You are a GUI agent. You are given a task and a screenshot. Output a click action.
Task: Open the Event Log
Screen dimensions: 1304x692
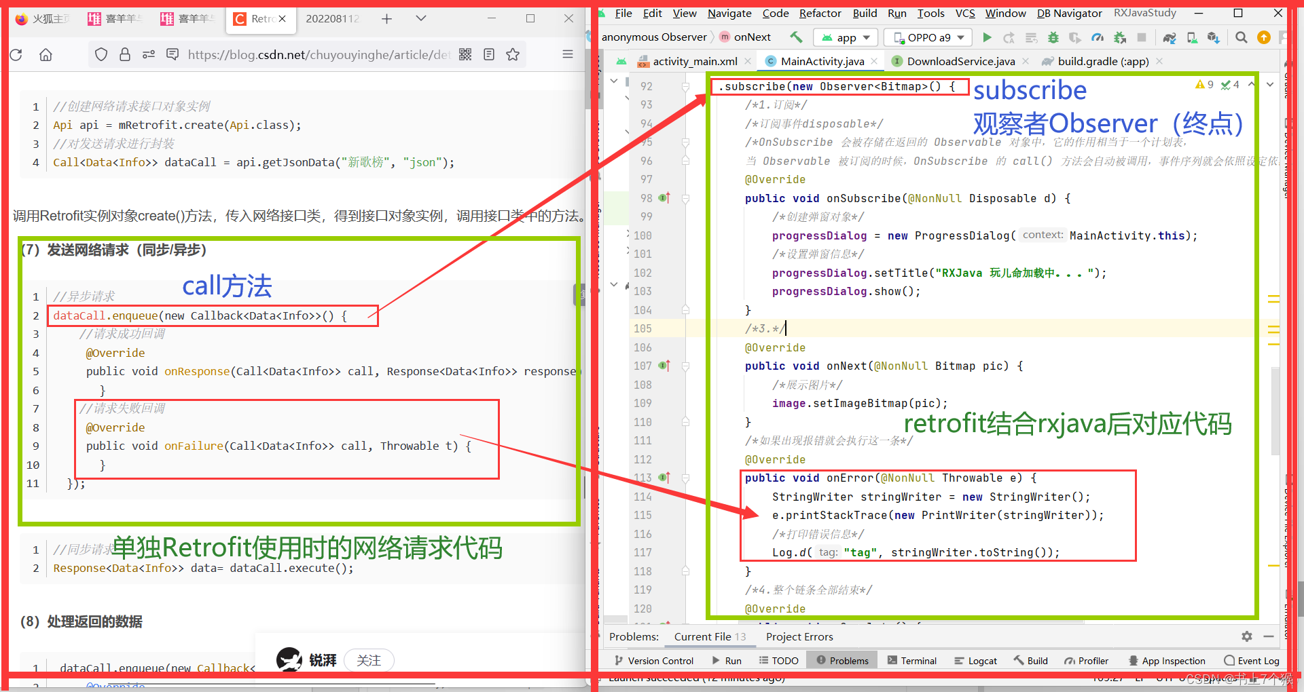point(1252,661)
